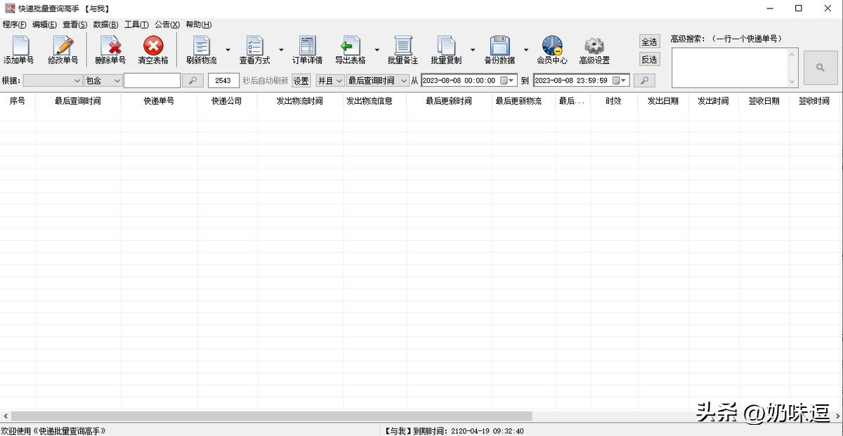The image size is (843, 436).
Task: Open the 修改单号 edit tracking number tool
Action: pyautogui.click(x=63, y=51)
